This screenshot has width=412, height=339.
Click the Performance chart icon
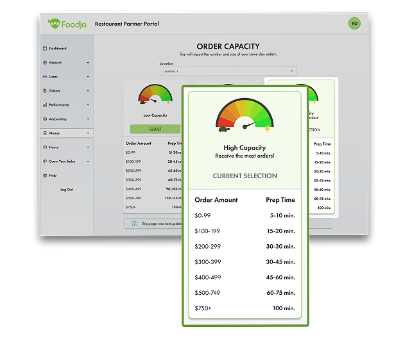tap(45, 105)
